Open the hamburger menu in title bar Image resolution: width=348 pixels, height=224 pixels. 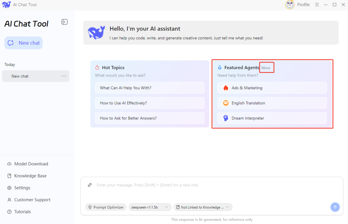click(317, 5)
